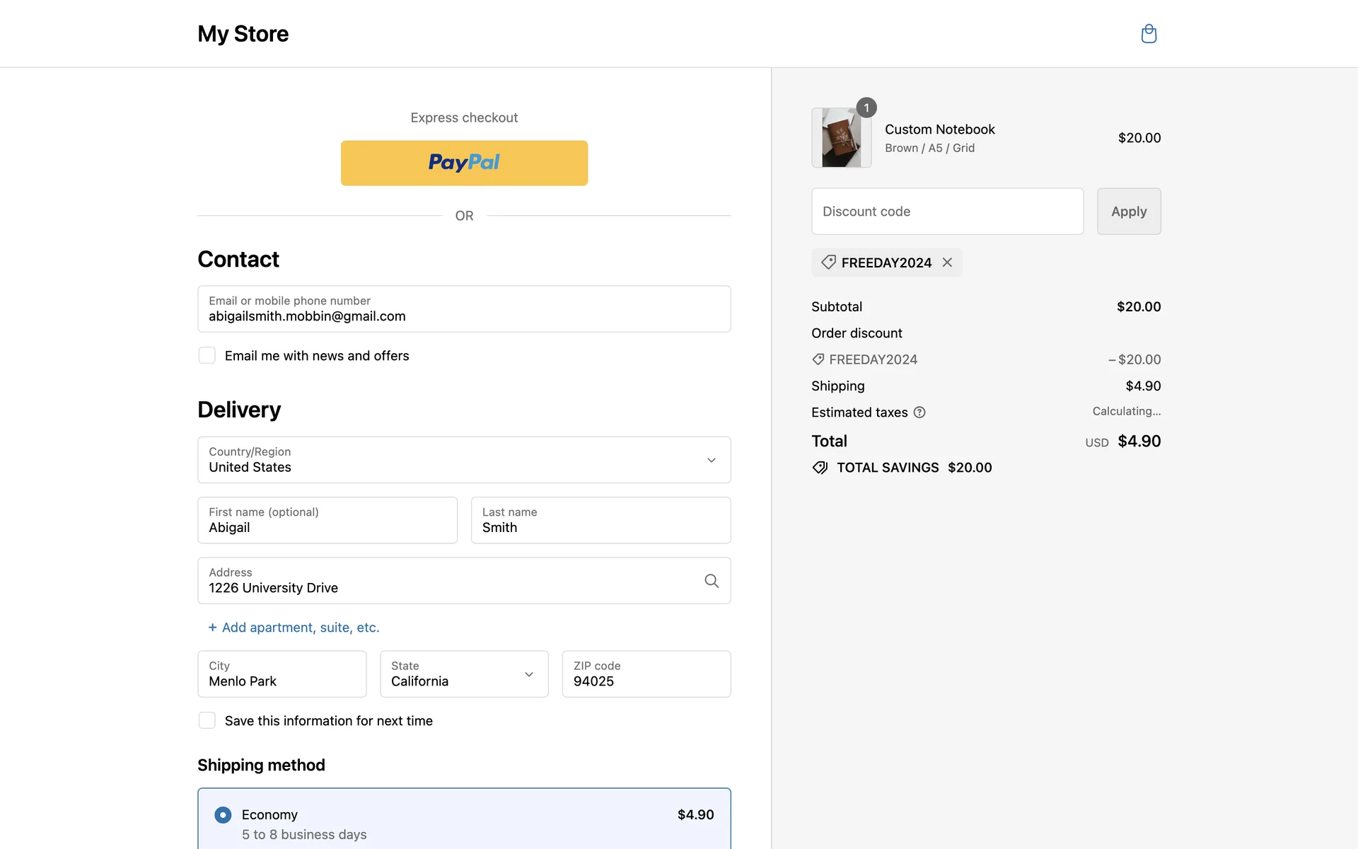Viewport: 1358px width, 849px height.
Task: Click the item quantity badge on thumbnail
Action: 866,108
